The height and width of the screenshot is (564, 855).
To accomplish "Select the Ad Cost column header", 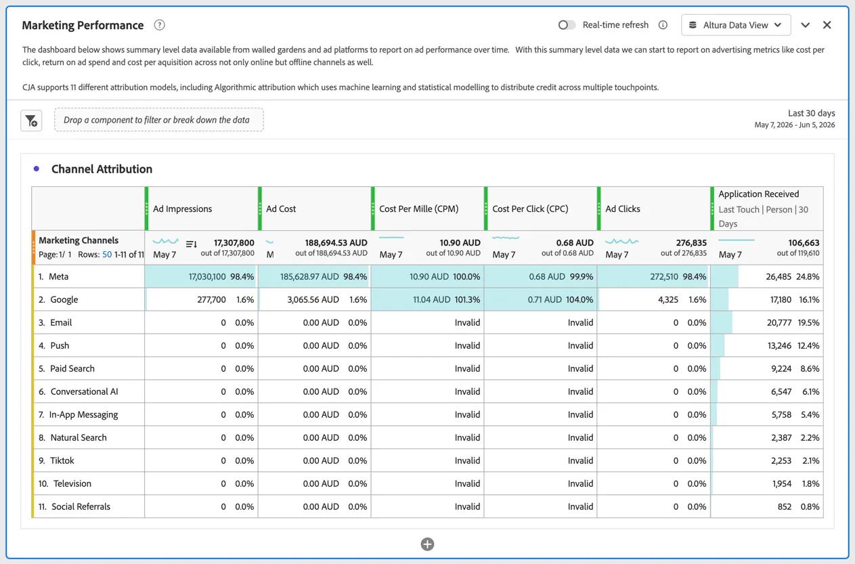I will (x=315, y=209).
